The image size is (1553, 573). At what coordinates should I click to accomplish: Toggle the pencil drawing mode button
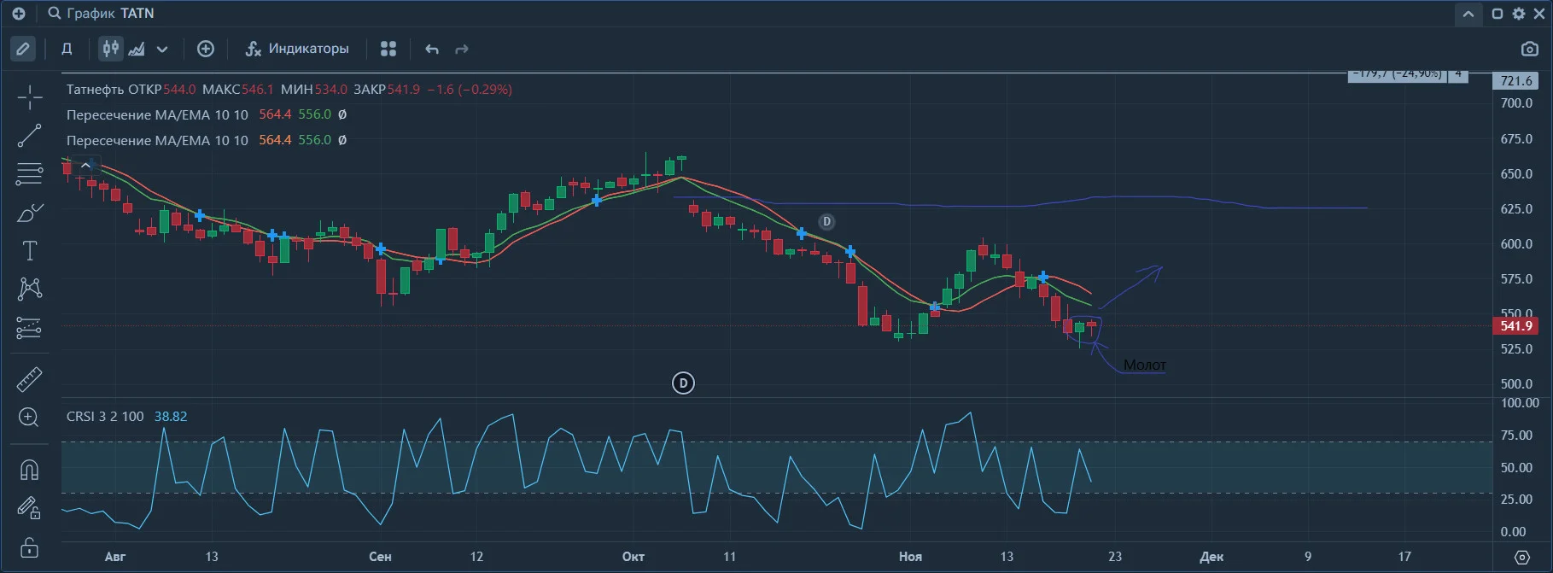point(23,49)
